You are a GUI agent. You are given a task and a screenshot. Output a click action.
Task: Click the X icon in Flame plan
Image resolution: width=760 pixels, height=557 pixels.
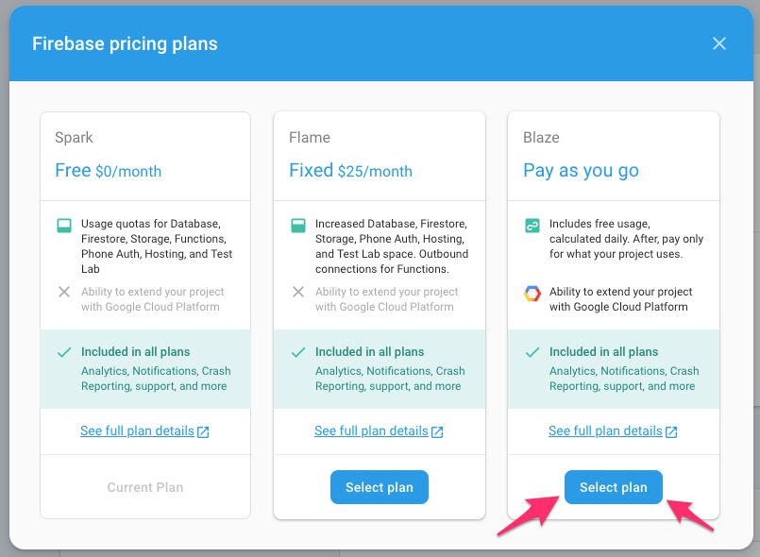(298, 292)
